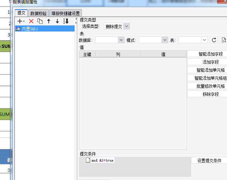Select the 'and A1=true' condition

coord(102,160)
